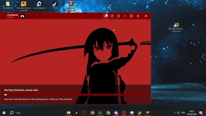The image size is (206, 116).
Task: Open the taskbar search magnifier
Action: point(12,113)
